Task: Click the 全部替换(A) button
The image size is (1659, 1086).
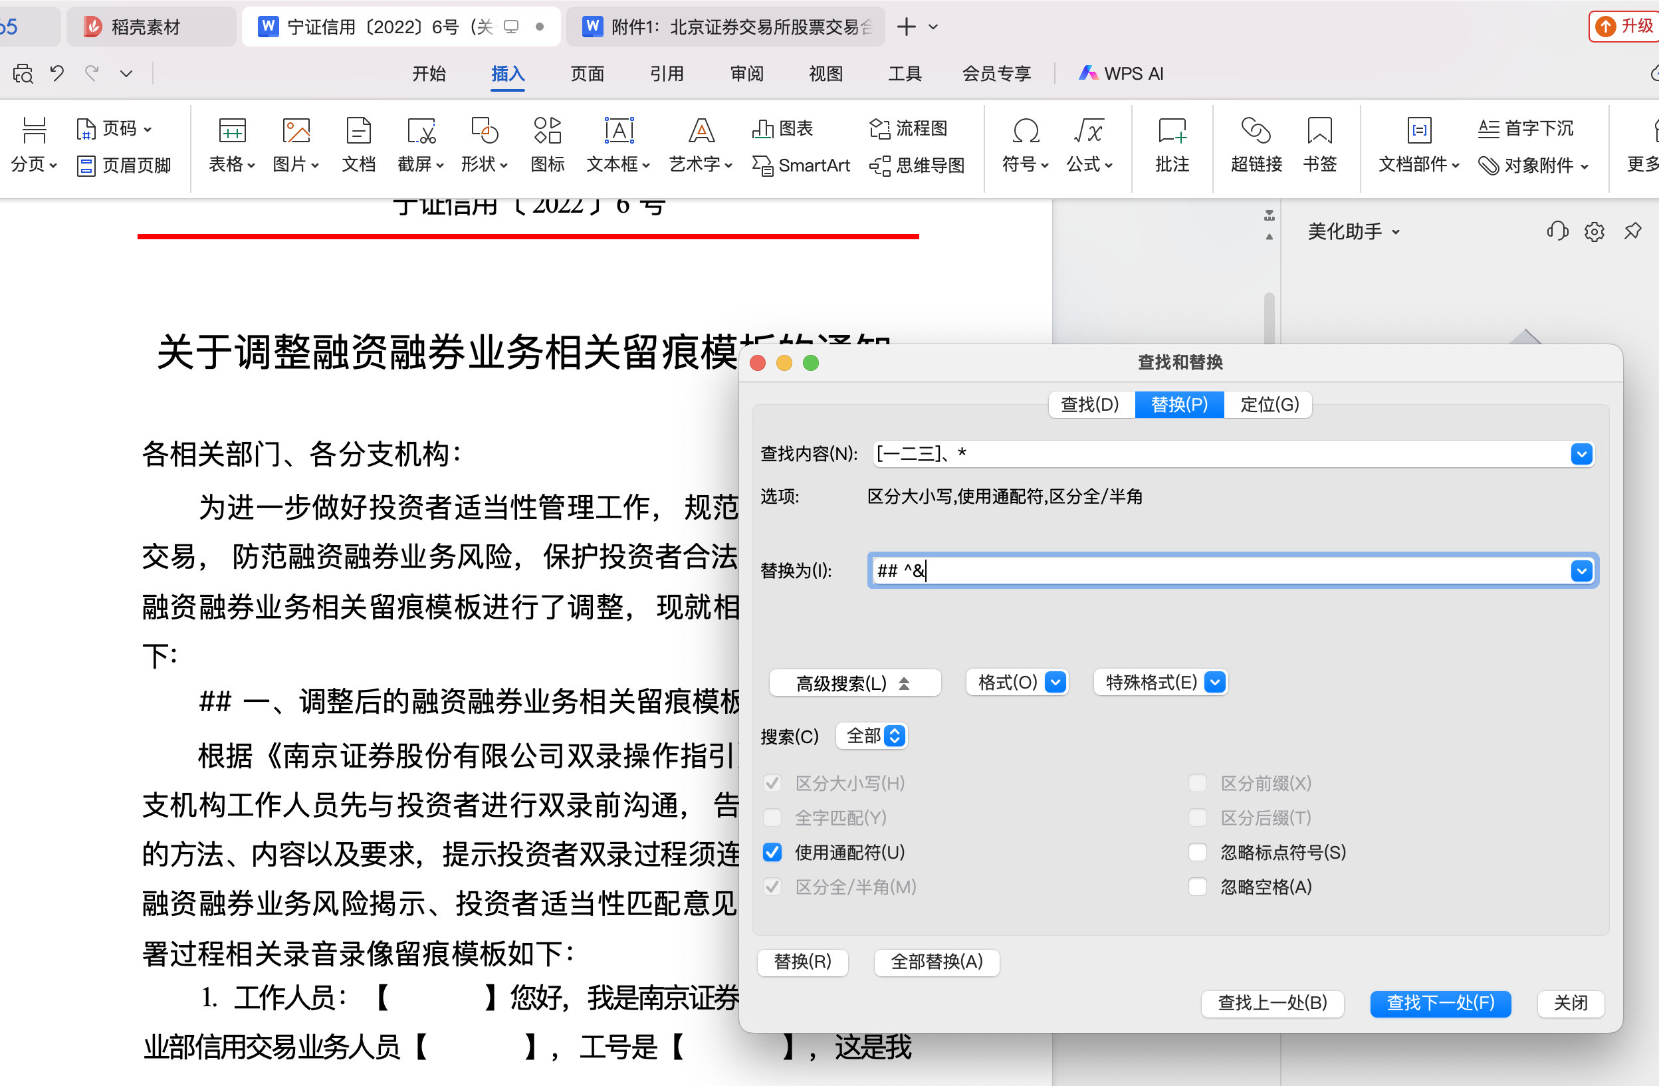Action: point(936,962)
